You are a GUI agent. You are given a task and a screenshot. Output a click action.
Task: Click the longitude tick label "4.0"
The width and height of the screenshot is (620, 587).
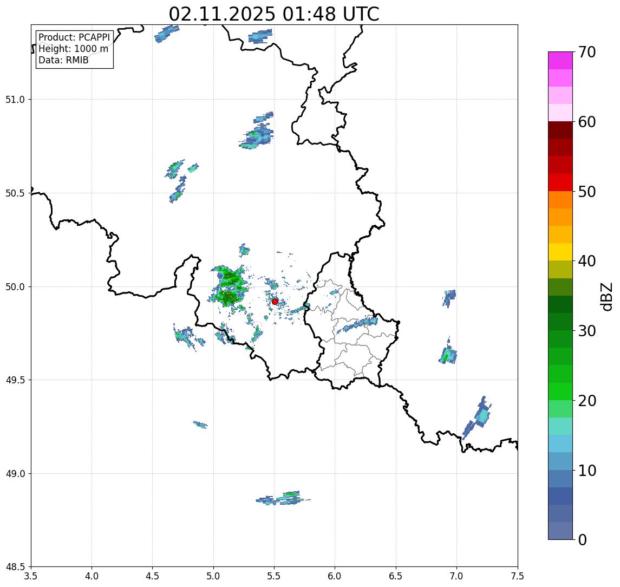(92, 576)
